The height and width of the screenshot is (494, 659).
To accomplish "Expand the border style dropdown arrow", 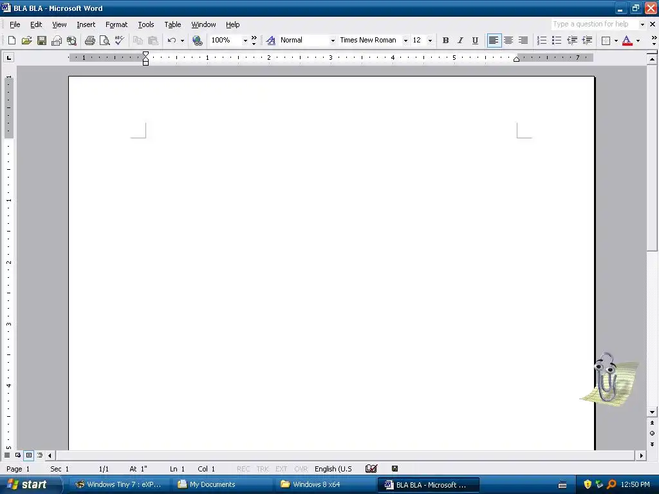I will pyautogui.click(x=616, y=41).
